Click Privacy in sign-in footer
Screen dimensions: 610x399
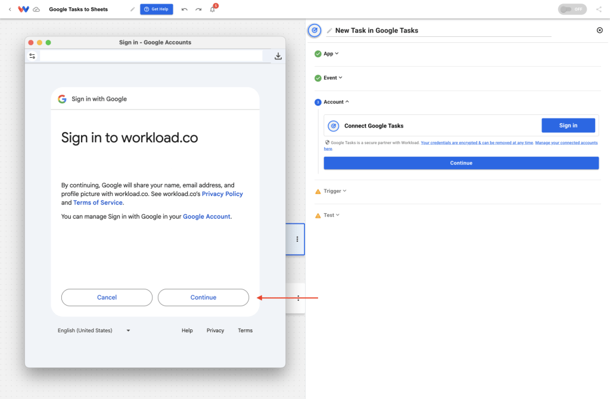215,331
